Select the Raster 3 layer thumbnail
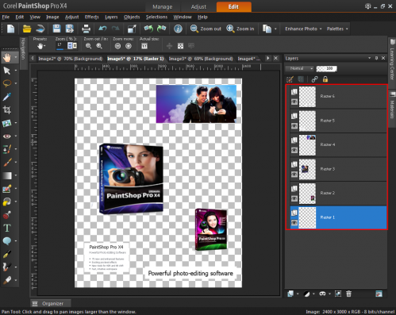Image resolution: width=396 pixels, height=315 pixels. (307, 169)
